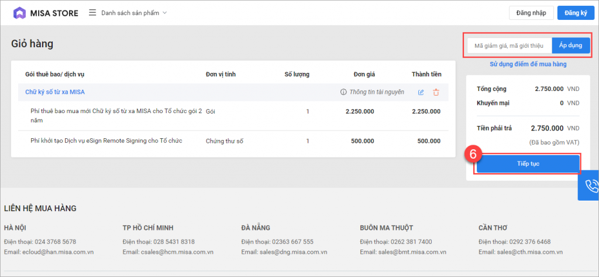The image size is (599, 277).
Task: Delete item with the trash icon
Action: [x=436, y=92]
